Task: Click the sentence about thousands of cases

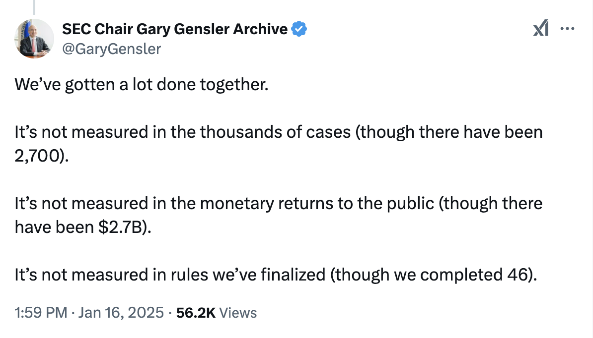Action: [278, 133]
